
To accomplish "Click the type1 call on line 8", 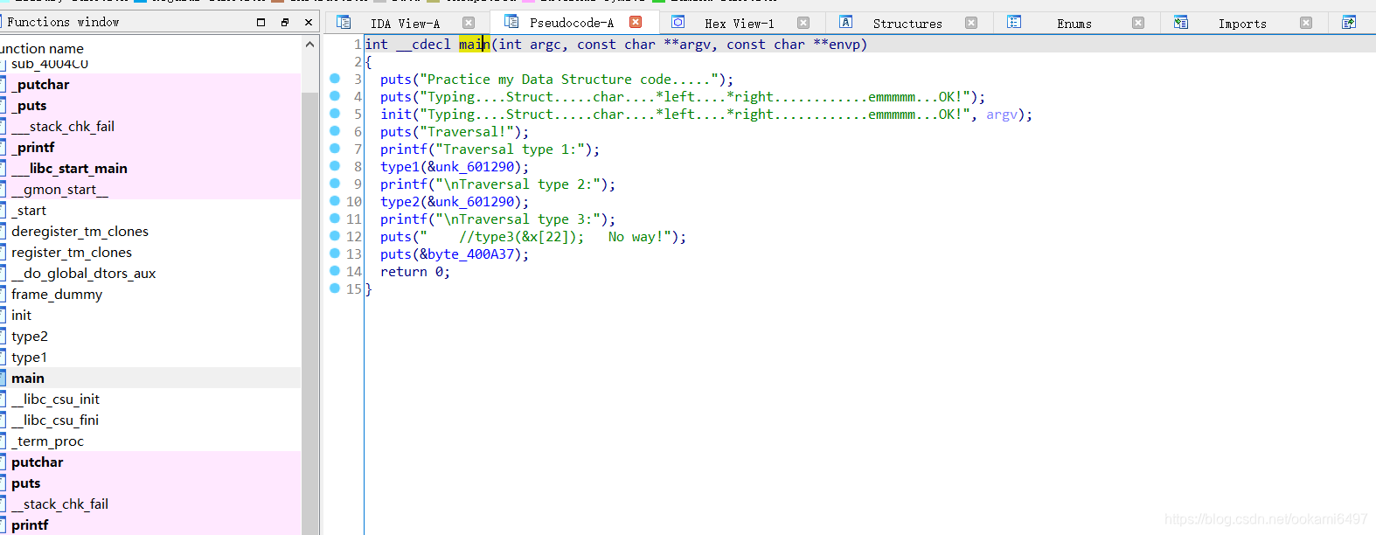I will [400, 167].
